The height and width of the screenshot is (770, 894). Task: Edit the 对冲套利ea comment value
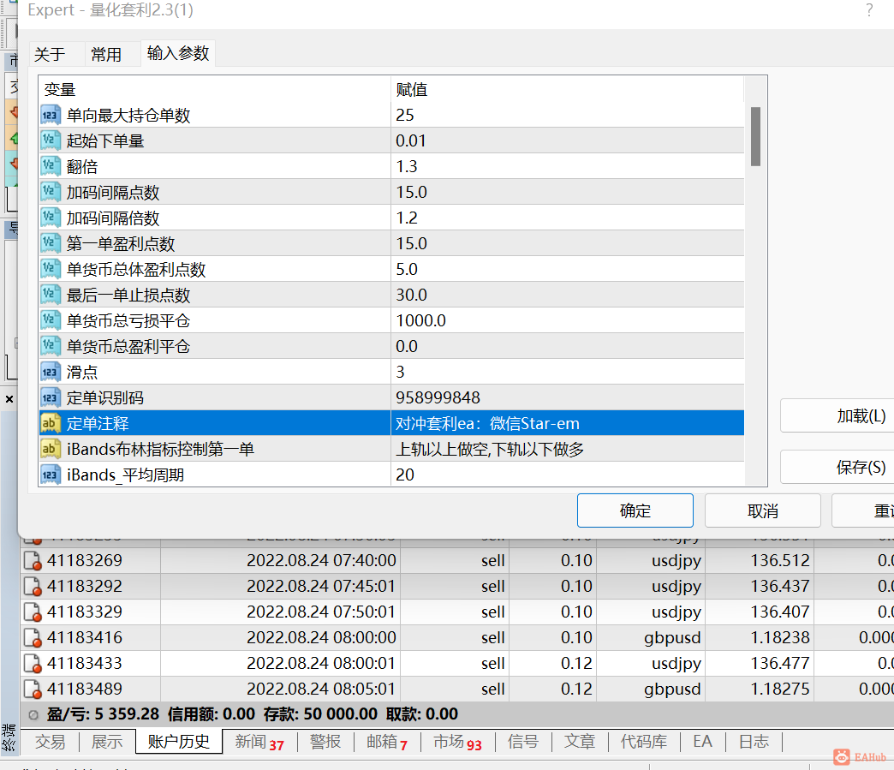click(567, 423)
